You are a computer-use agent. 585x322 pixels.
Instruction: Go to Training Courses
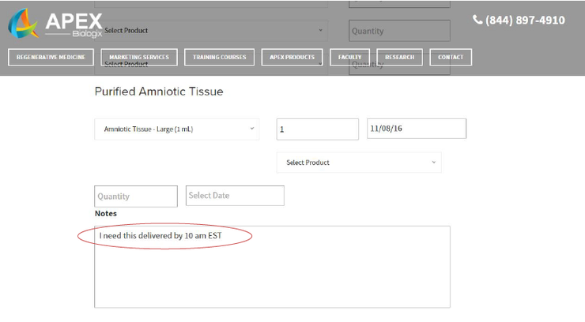(220, 58)
